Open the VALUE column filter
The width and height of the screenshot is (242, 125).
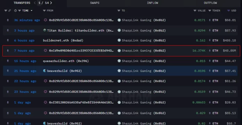[x=195, y=11]
